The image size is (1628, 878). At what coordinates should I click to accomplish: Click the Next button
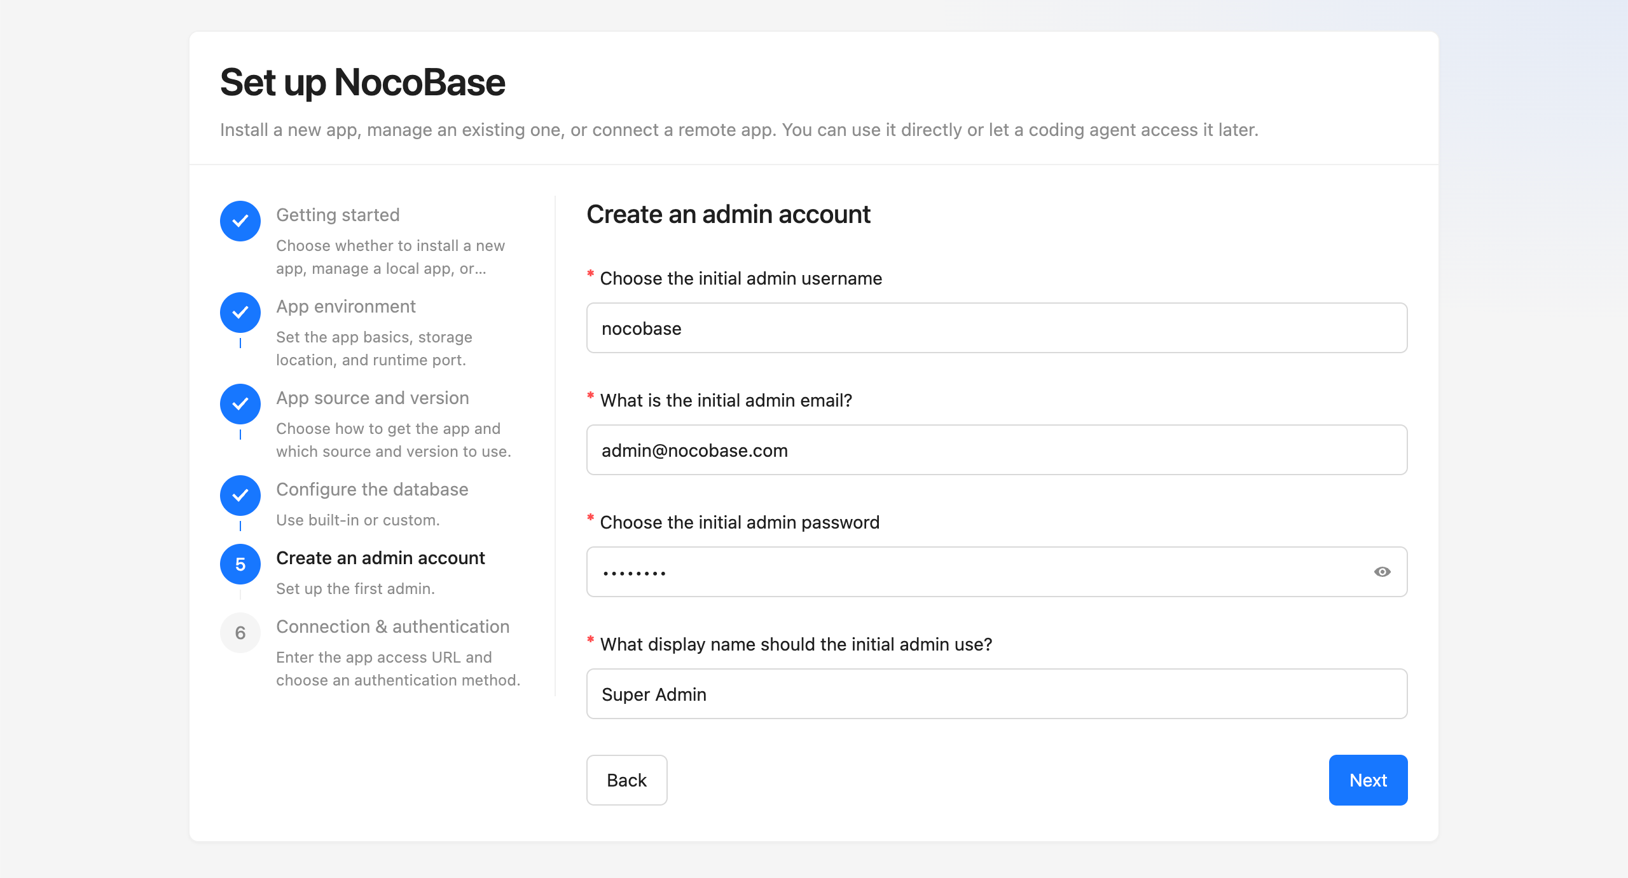1369,780
